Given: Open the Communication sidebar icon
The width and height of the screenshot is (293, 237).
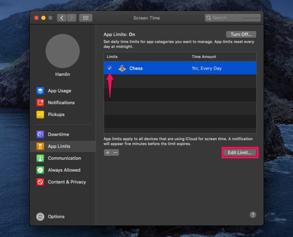Looking at the screenshot, I should click(x=40, y=158).
